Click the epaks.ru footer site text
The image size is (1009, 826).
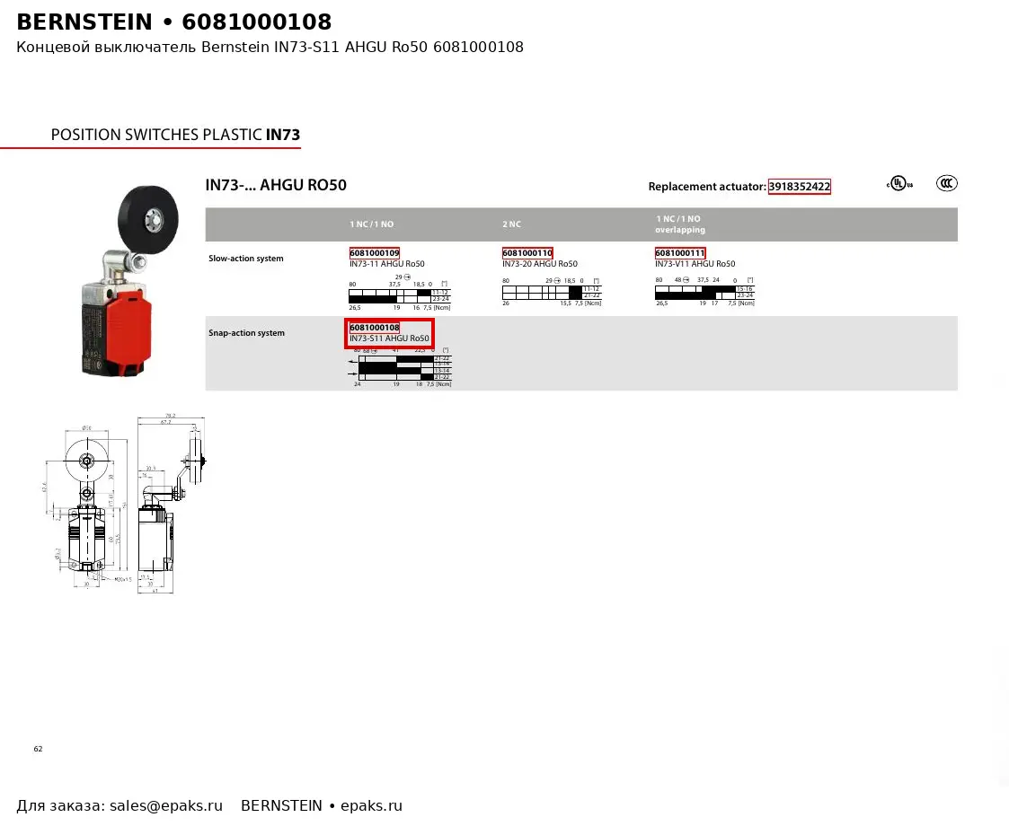tap(371, 806)
